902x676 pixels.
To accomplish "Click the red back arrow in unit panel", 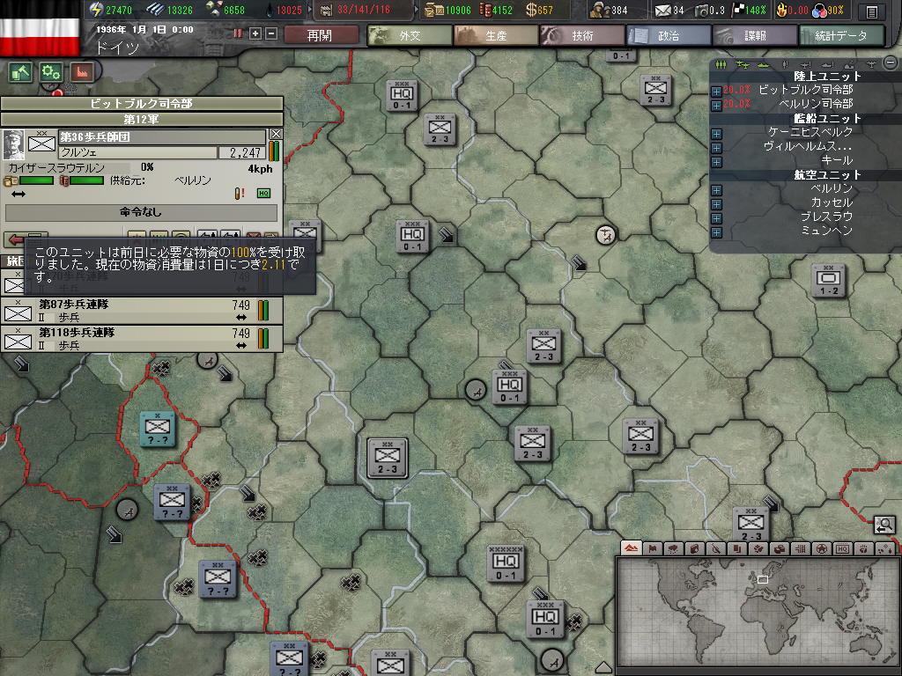I will [14, 239].
